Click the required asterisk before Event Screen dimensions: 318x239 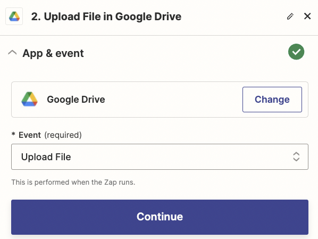(13, 134)
